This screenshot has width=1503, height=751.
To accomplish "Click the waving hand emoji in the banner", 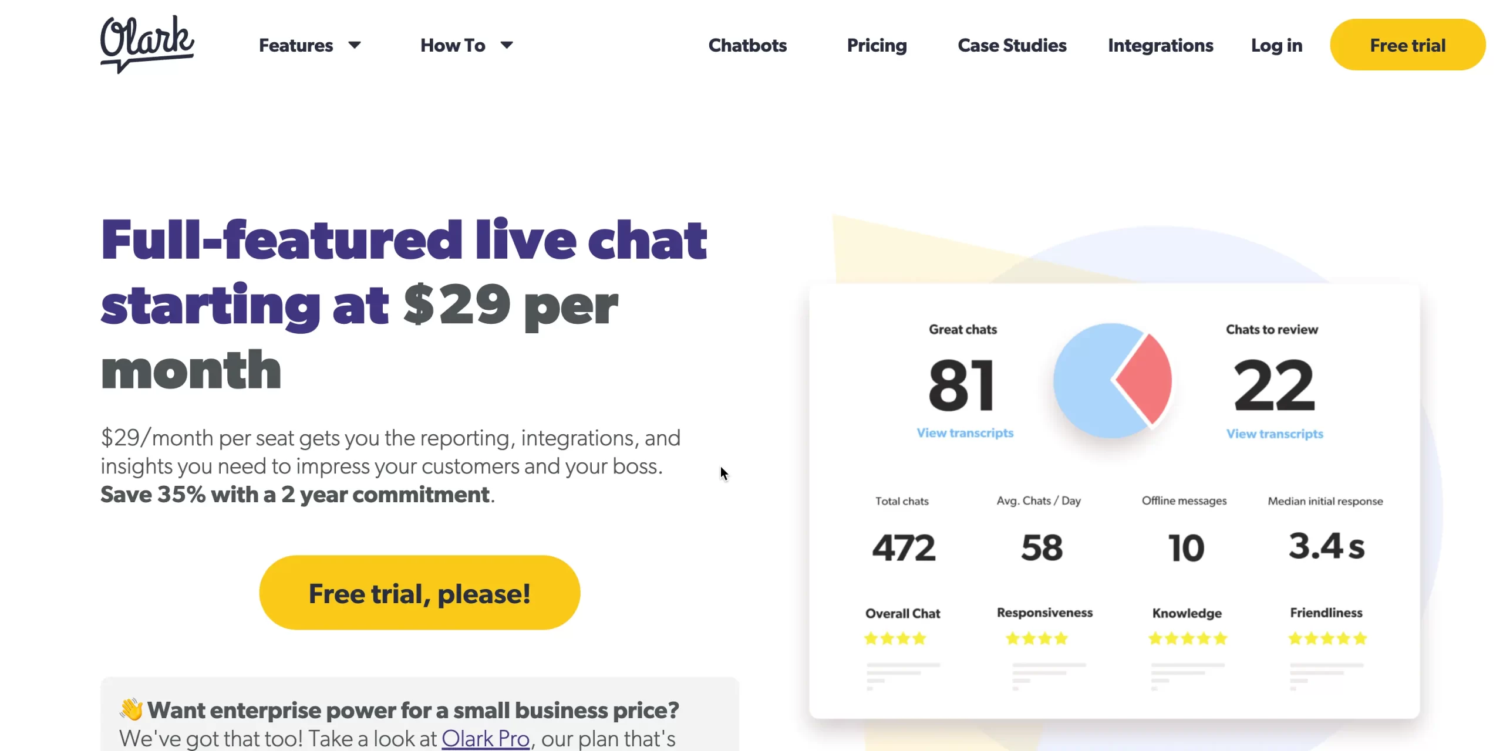I will point(130,708).
